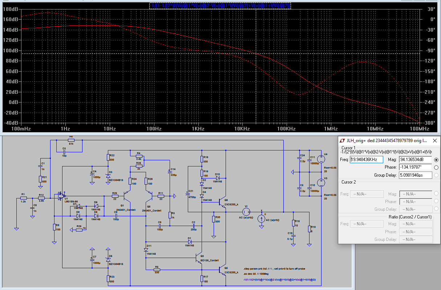The image size is (441, 290).
Task: Click the V4 voltage source symbol
Action: tap(321, 159)
